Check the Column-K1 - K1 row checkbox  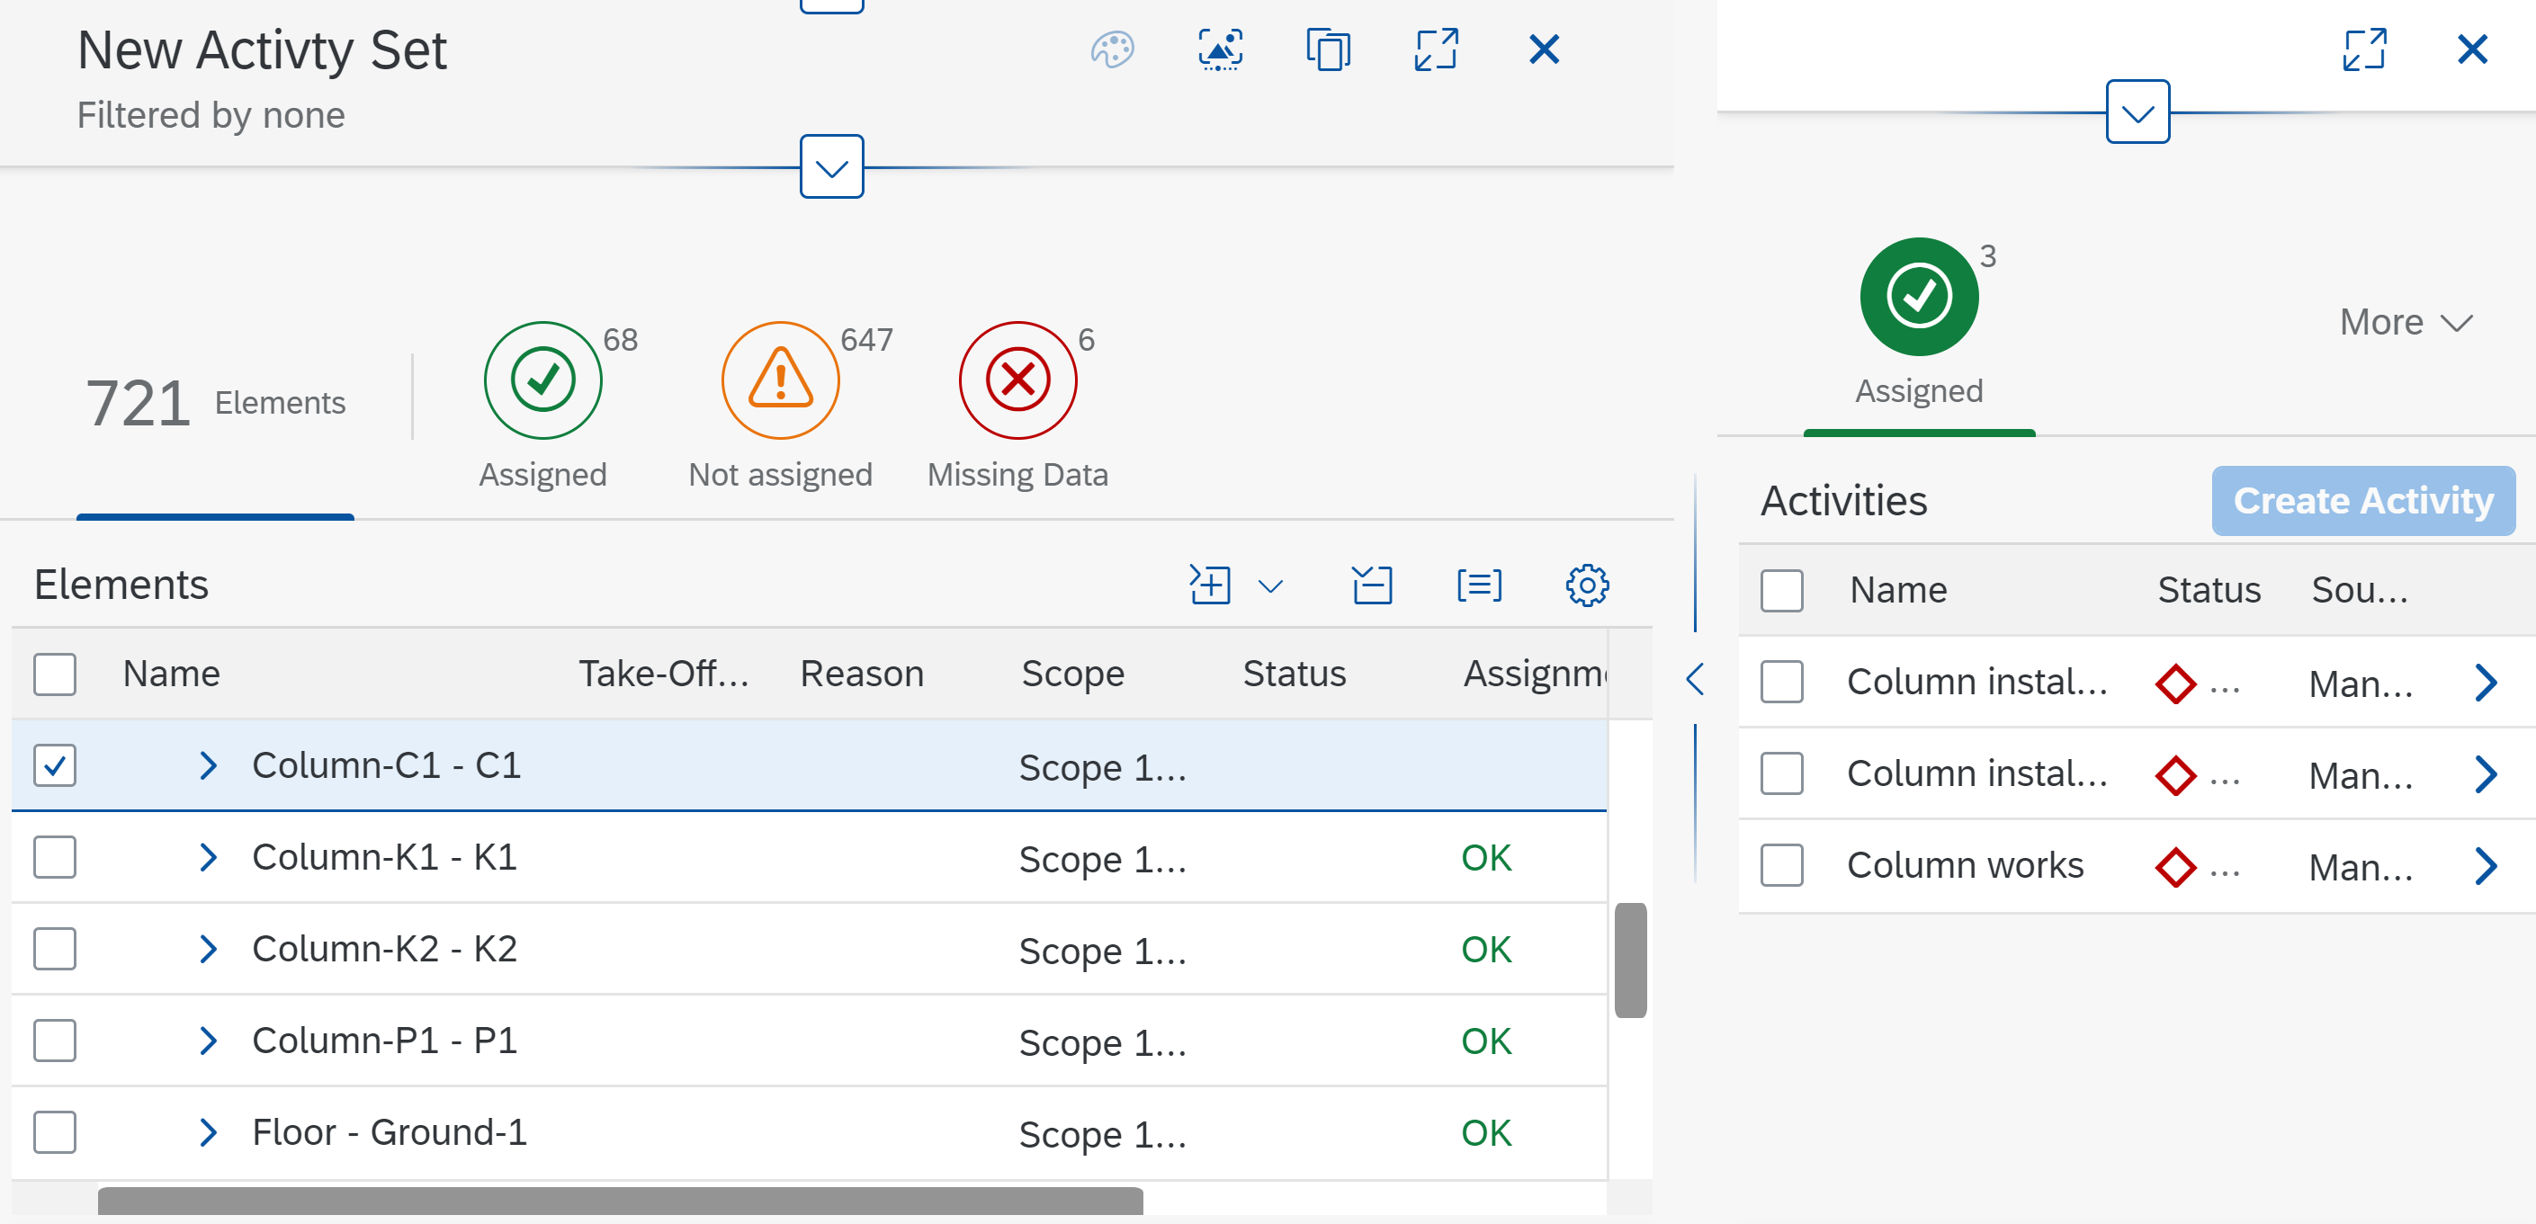tap(55, 858)
